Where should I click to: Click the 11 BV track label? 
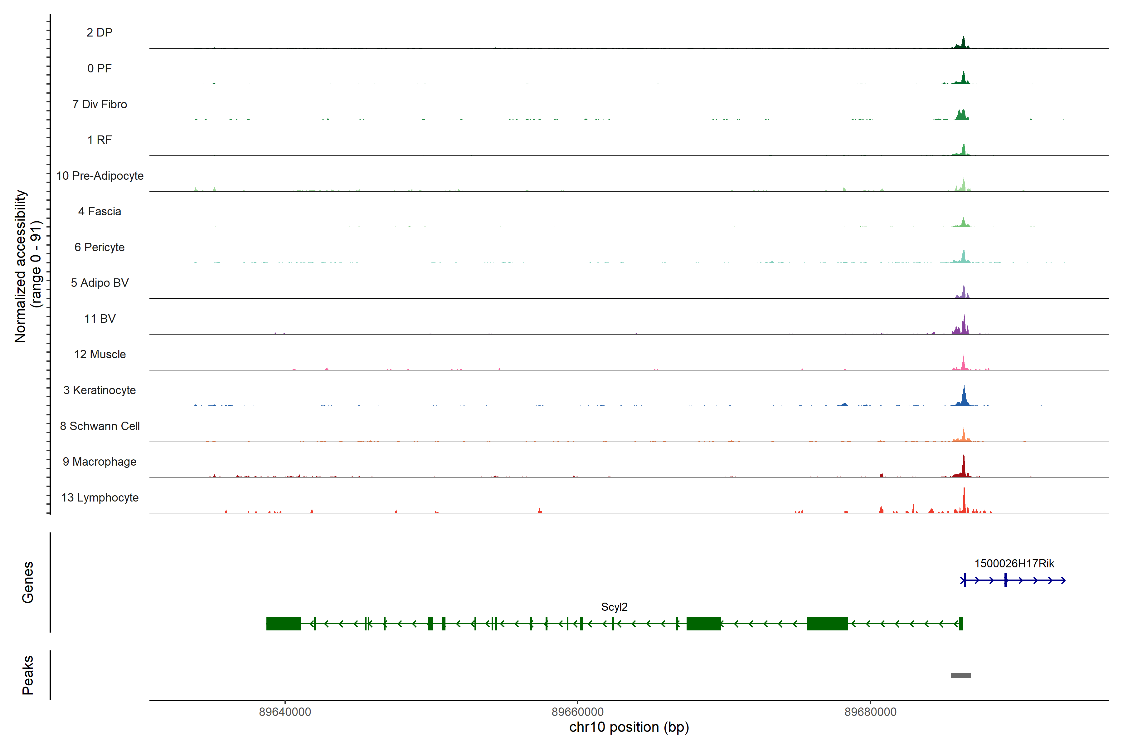(x=100, y=319)
